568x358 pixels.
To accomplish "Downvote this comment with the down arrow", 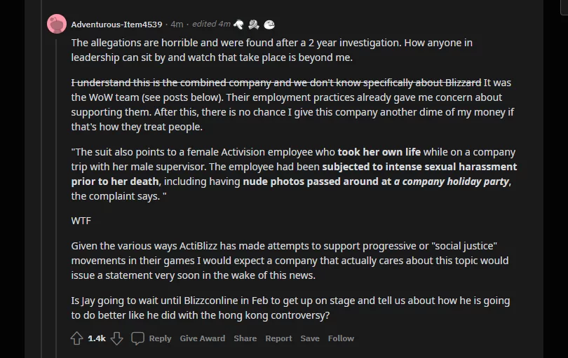I will (117, 338).
